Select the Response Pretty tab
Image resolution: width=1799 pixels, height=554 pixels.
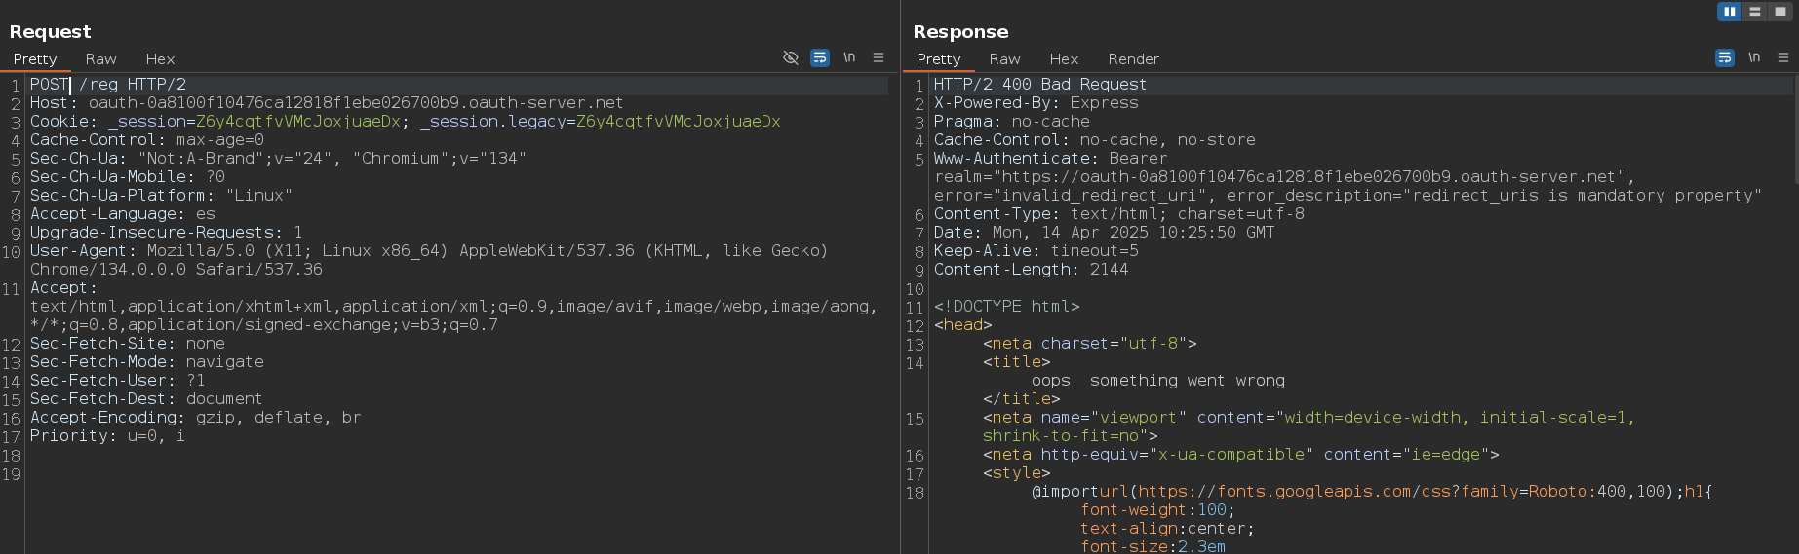939,59
